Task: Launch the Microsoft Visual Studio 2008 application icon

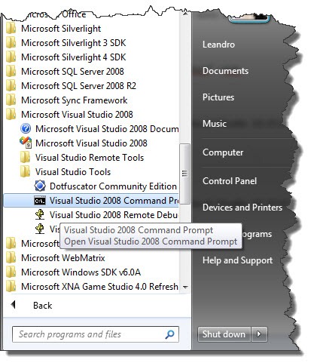Action: (26, 143)
